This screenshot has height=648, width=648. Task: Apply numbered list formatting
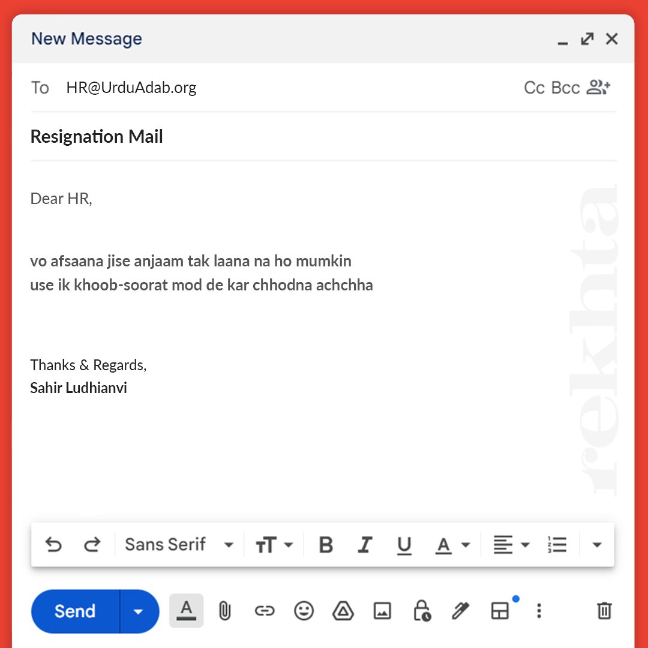tap(557, 545)
